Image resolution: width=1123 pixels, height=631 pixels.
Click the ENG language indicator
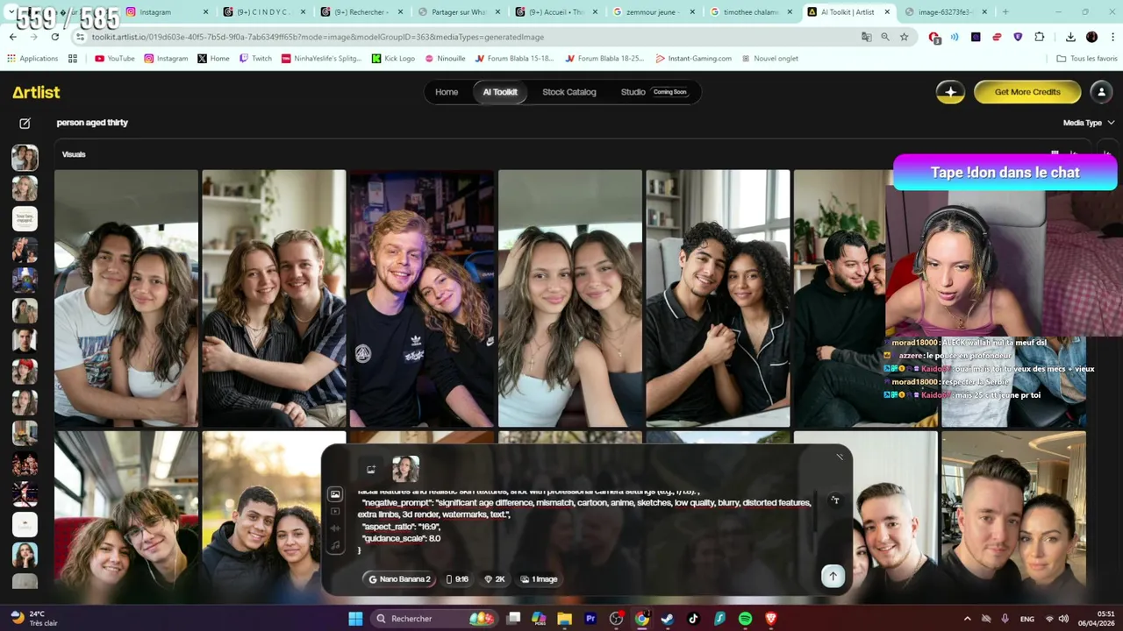(x=1026, y=619)
